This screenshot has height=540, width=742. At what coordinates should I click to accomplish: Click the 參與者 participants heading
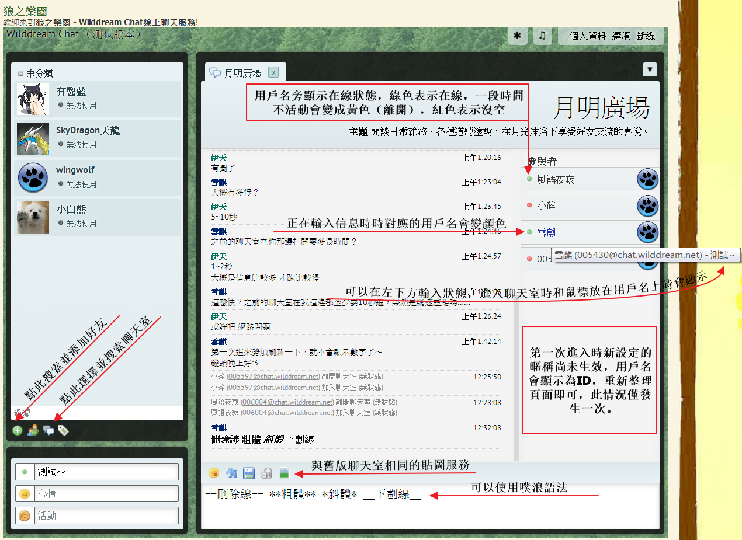click(542, 161)
